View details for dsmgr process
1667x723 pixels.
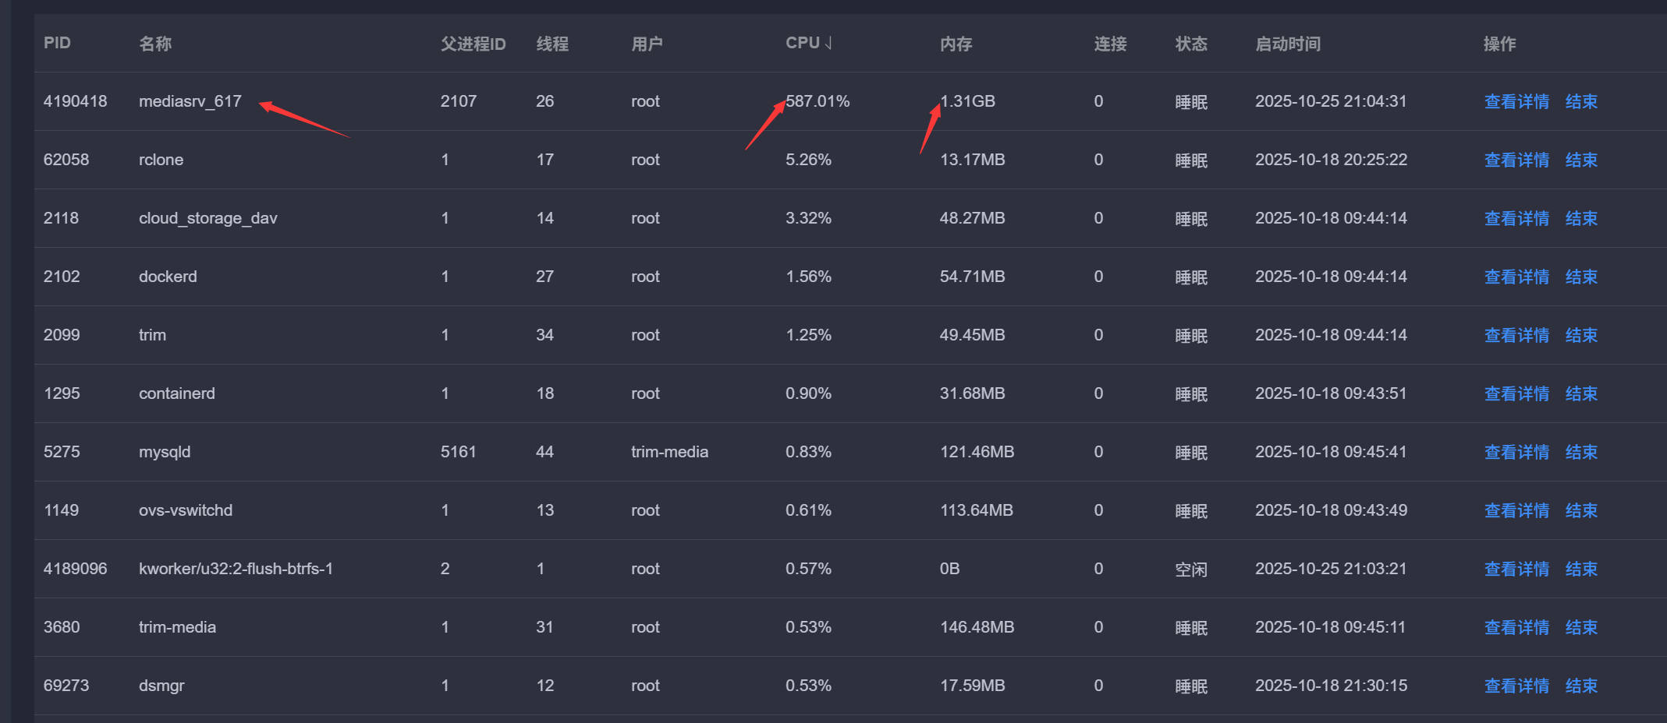tap(1516, 686)
